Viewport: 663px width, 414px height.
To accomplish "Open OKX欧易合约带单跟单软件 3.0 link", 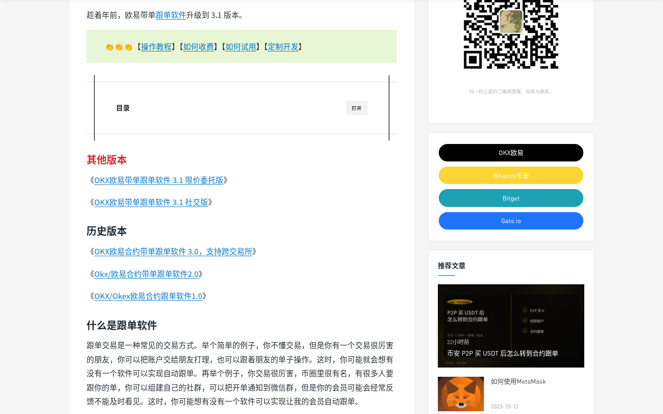I will 173,252.
